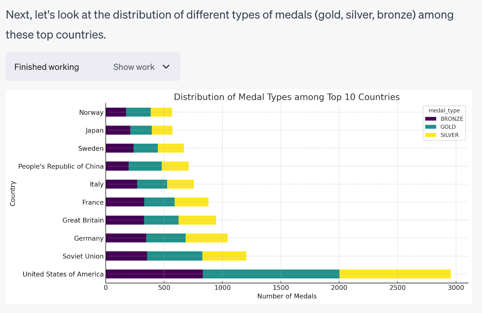Pick Great Britain's silver bar segment
Viewport: 482px width, 313px height.
point(197,220)
